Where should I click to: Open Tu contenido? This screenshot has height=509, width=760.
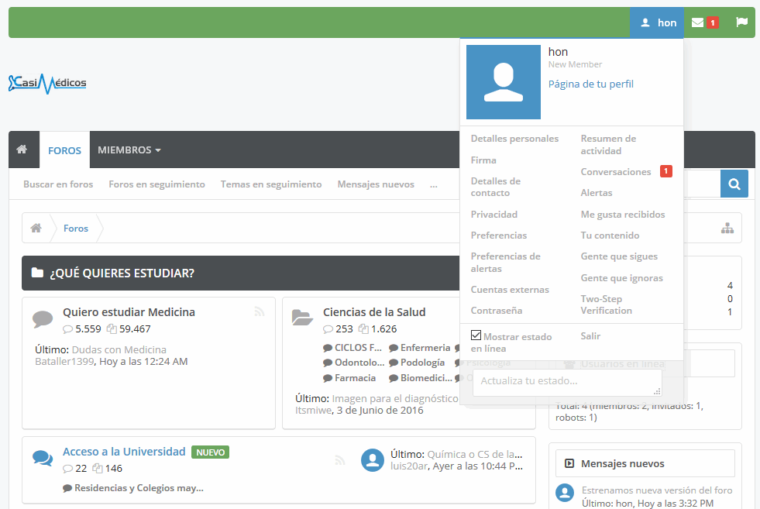point(610,235)
